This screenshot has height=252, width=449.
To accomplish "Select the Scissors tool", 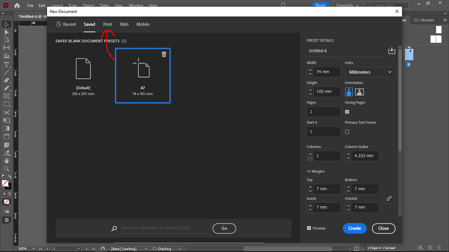I will coord(6,113).
